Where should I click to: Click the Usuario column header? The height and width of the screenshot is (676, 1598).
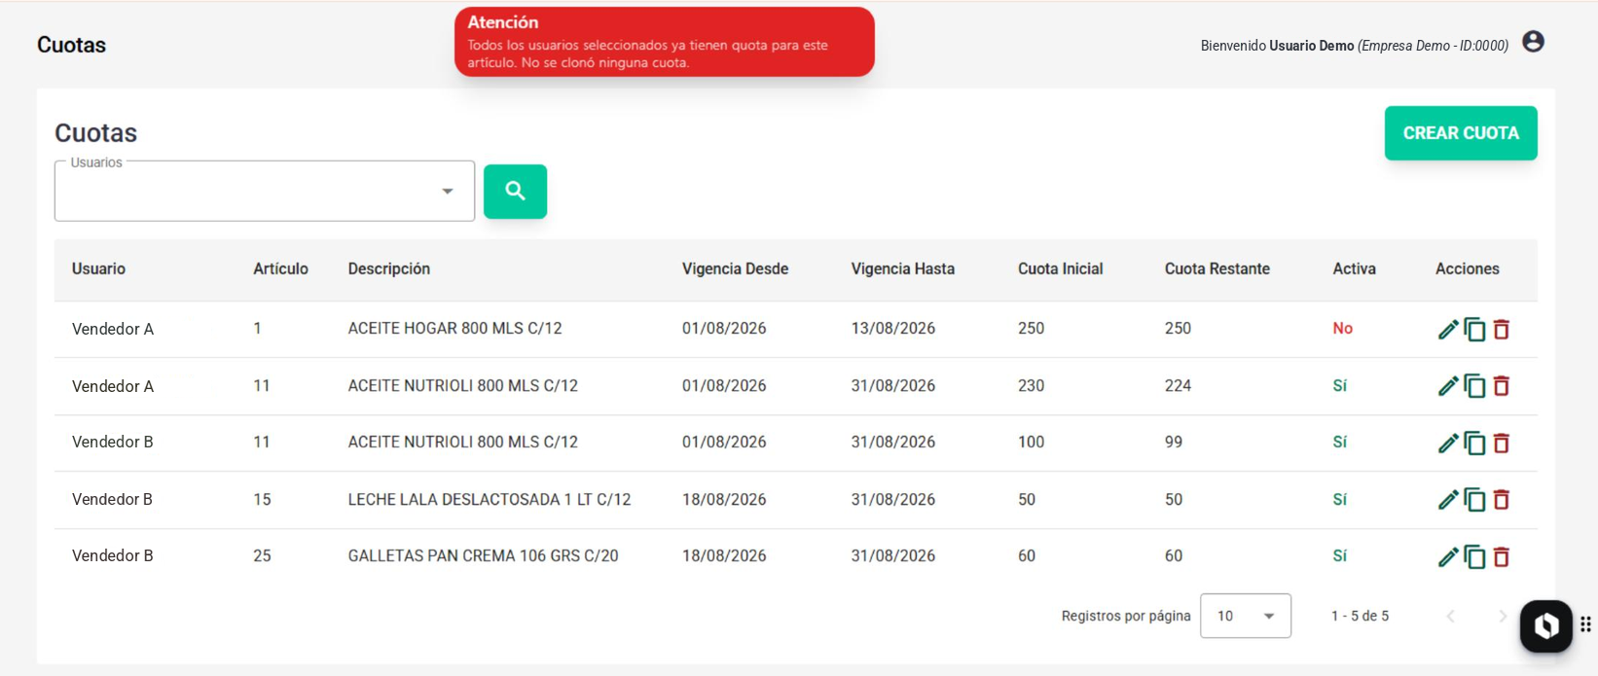(x=98, y=268)
